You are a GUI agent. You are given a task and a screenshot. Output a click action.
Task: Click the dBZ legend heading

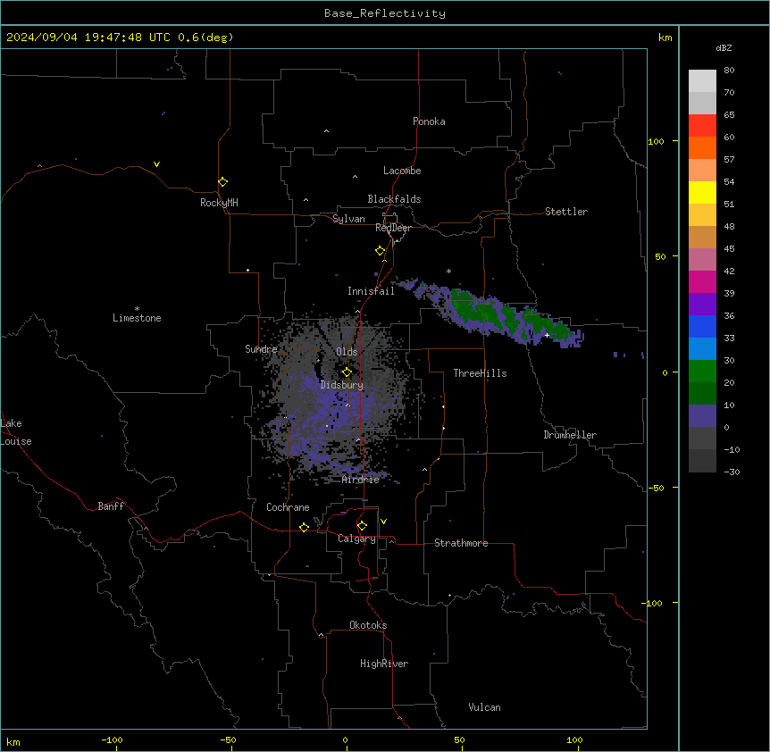click(724, 47)
